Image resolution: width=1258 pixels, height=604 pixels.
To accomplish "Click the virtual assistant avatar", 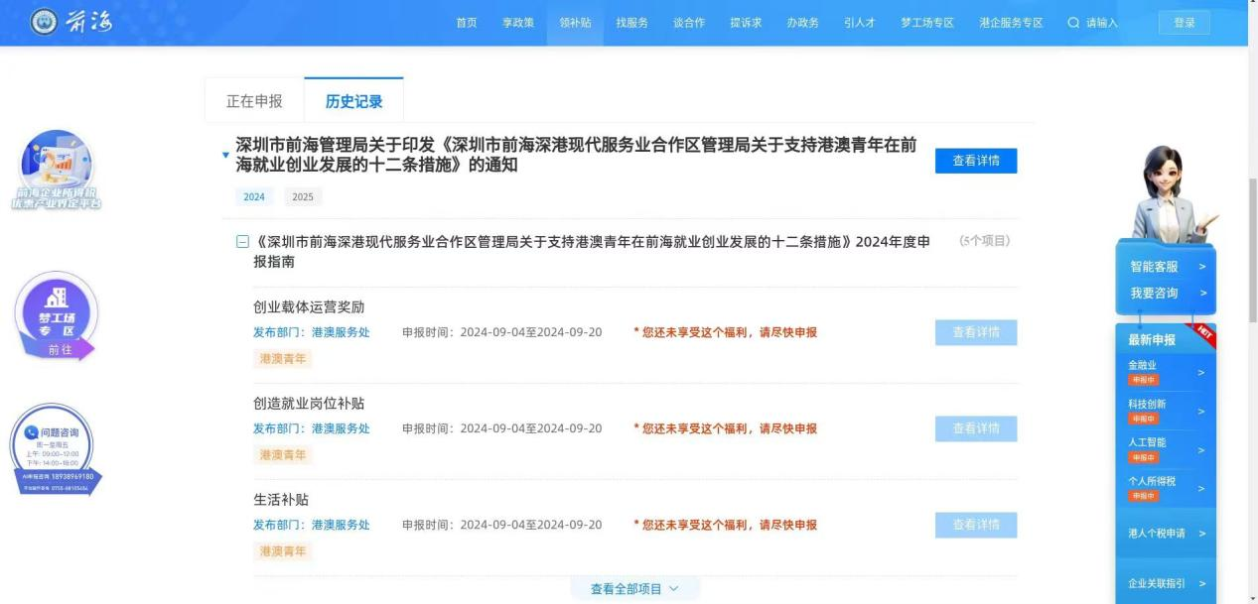I will coord(1168,193).
